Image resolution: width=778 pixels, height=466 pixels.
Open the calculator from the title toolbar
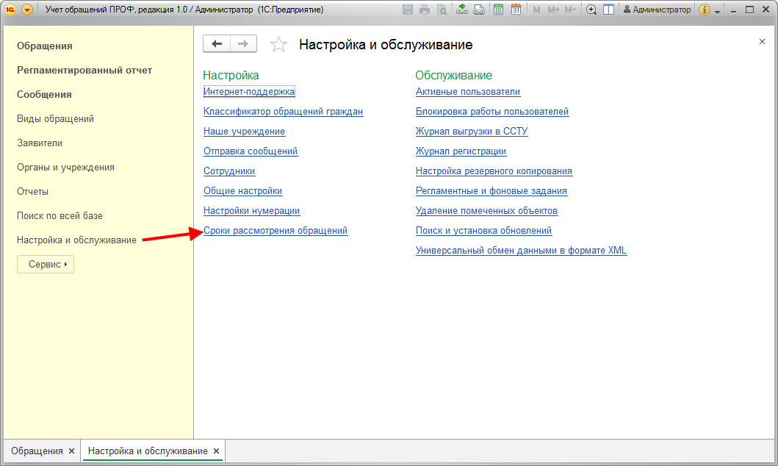coord(499,10)
